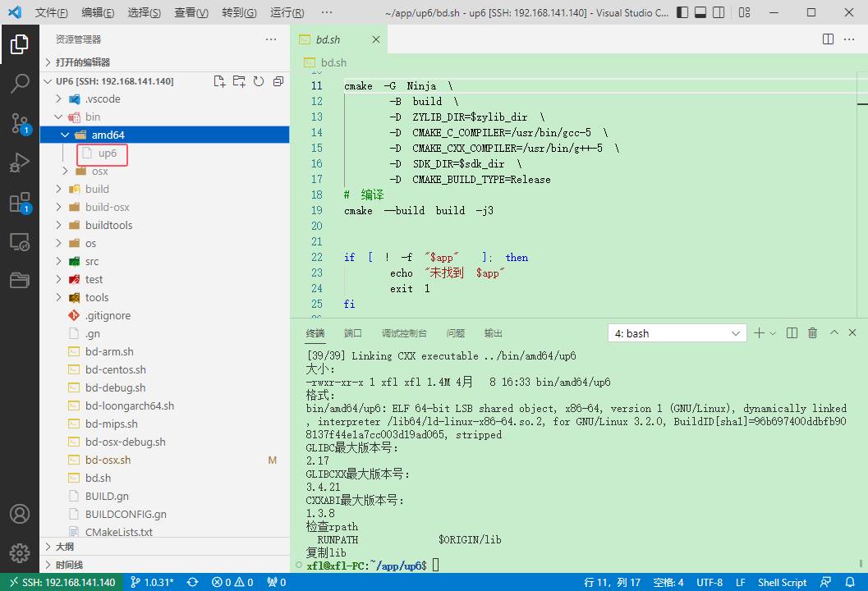The height and width of the screenshot is (591, 868).
Task: Click the SSH remote connection status button
Action: (x=62, y=582)
